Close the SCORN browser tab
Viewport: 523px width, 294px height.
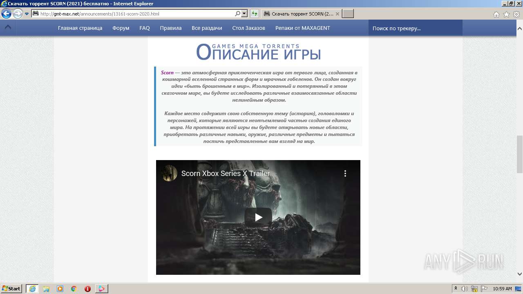tap(337, 14)
